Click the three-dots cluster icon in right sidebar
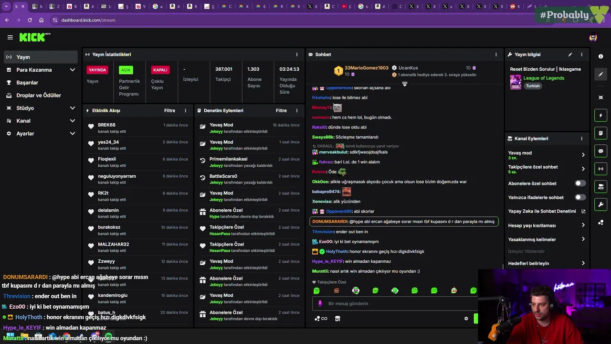The height and width of the screenshot is (344, 611). click(x=600, y=222)
